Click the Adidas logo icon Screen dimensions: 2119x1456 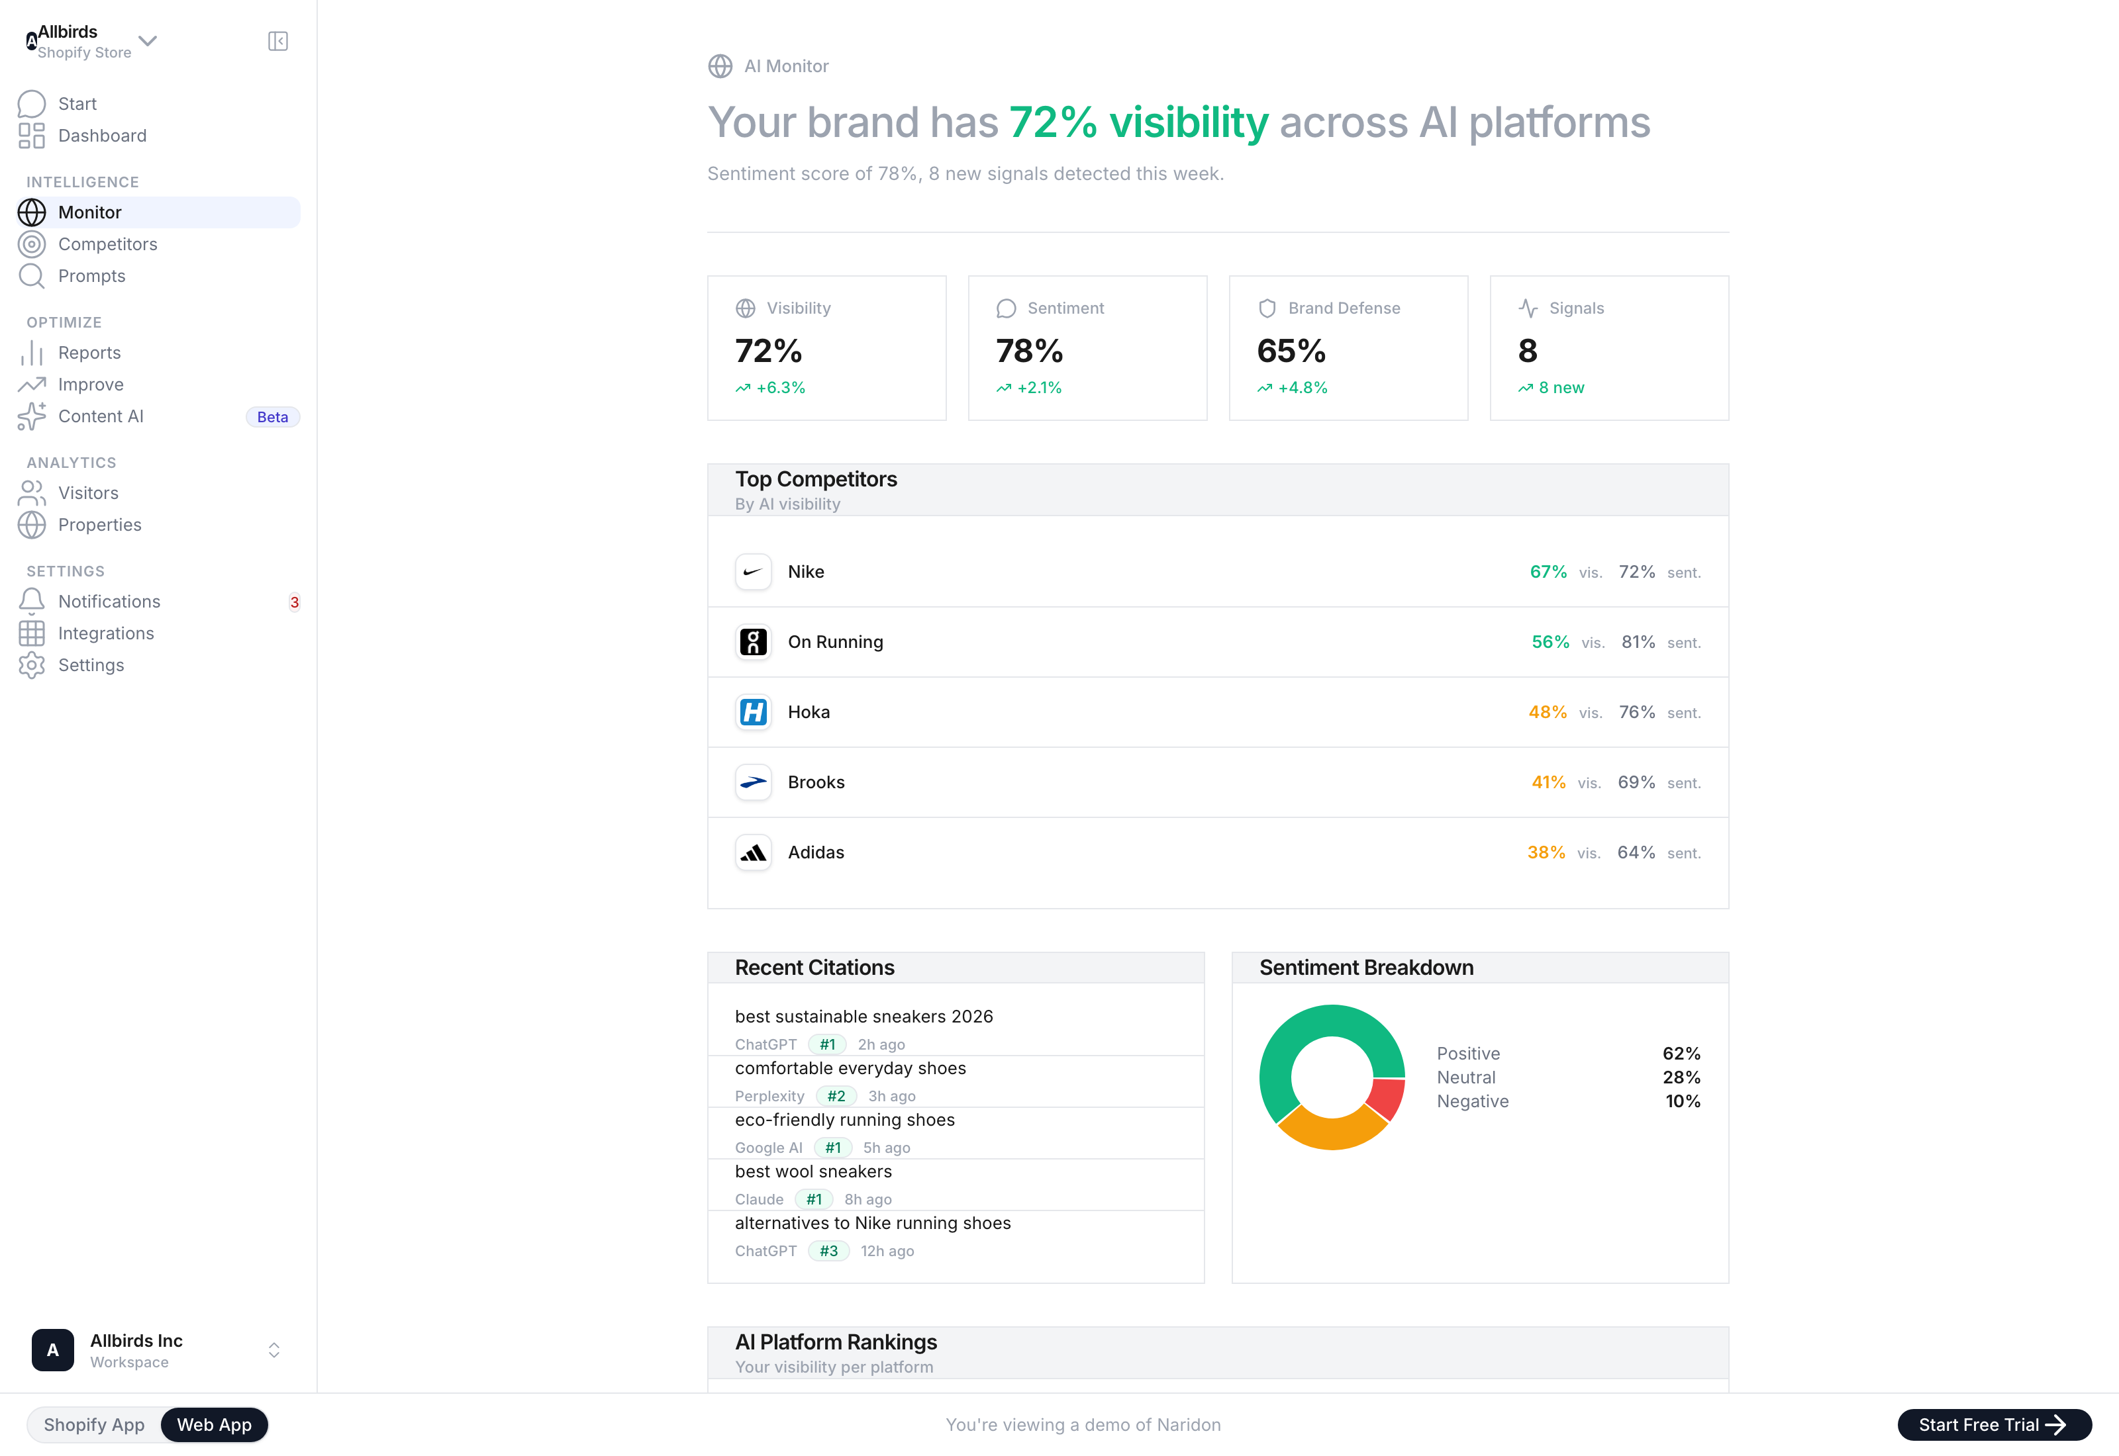tap(754, 853)
